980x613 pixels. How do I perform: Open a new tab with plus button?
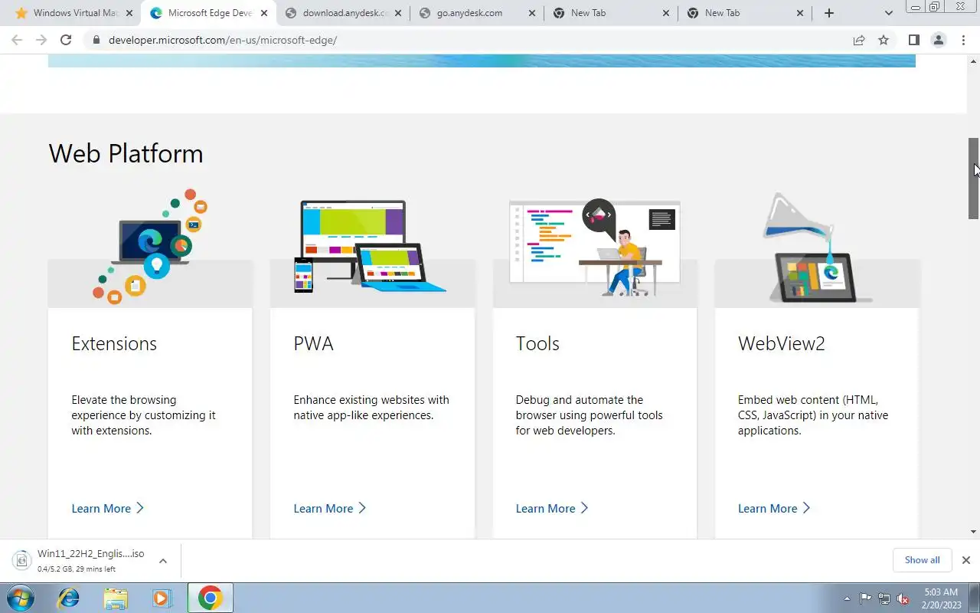(x=829, y=13)
